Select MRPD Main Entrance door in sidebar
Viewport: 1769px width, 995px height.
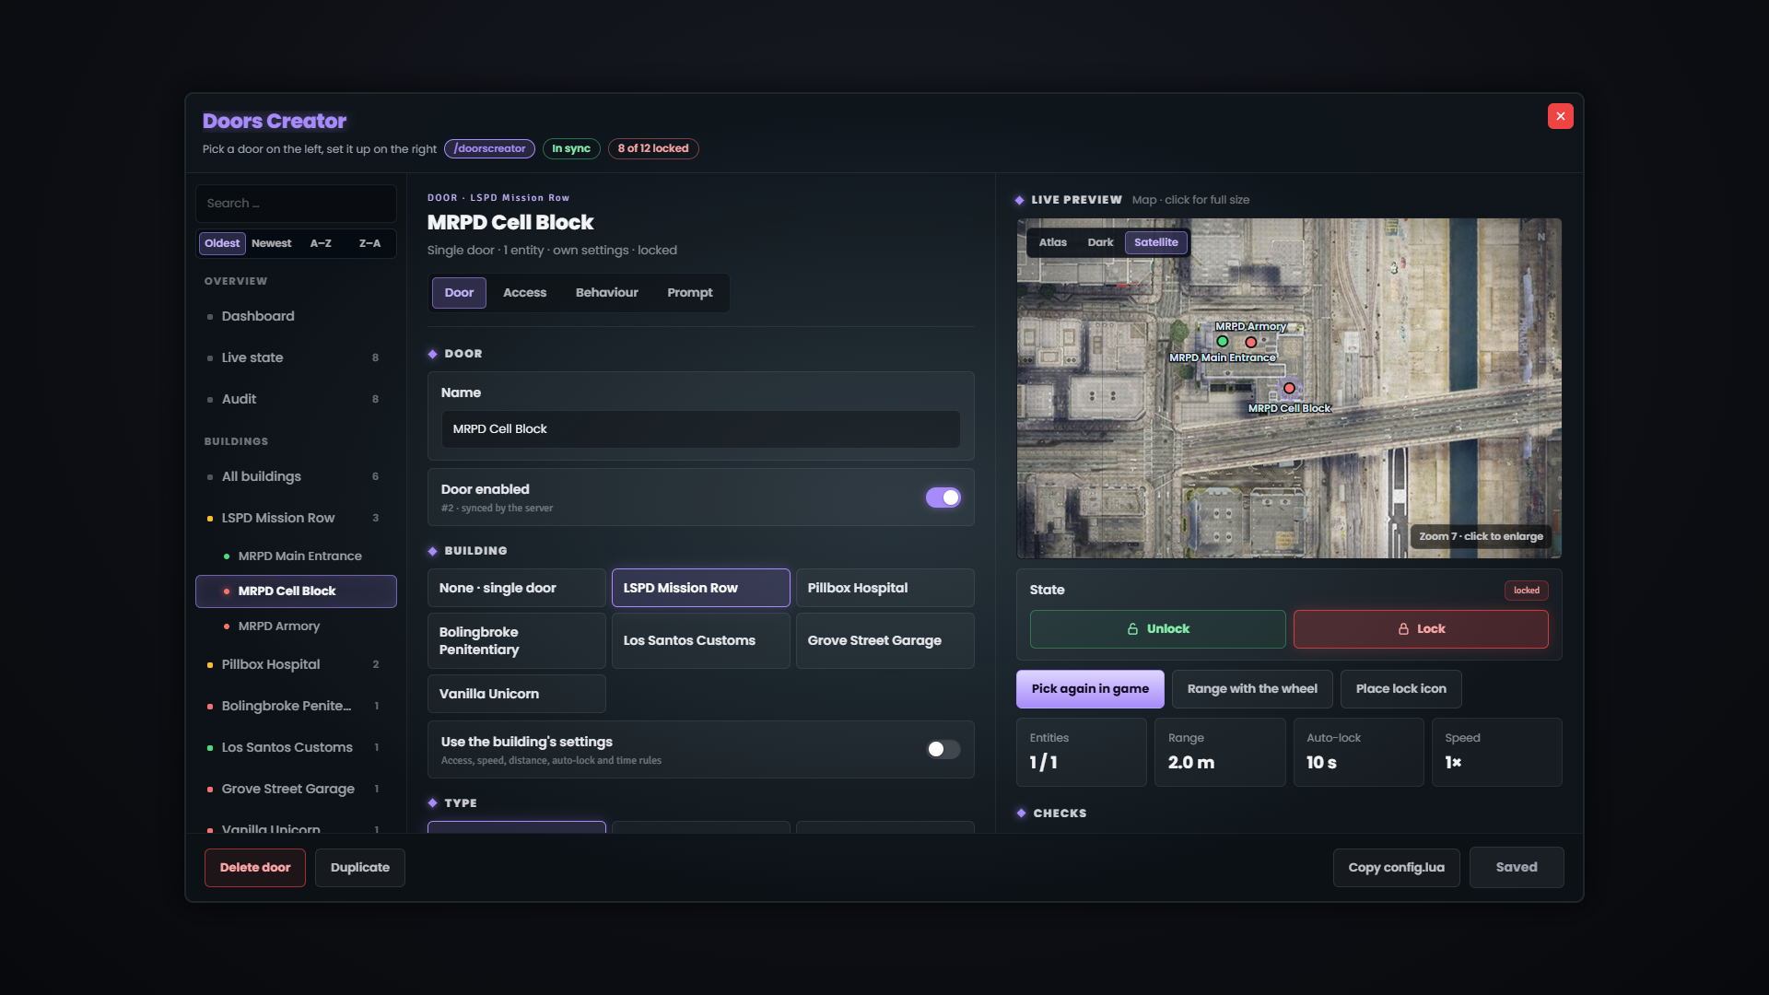pyautogui.click(x=296, y=556)
